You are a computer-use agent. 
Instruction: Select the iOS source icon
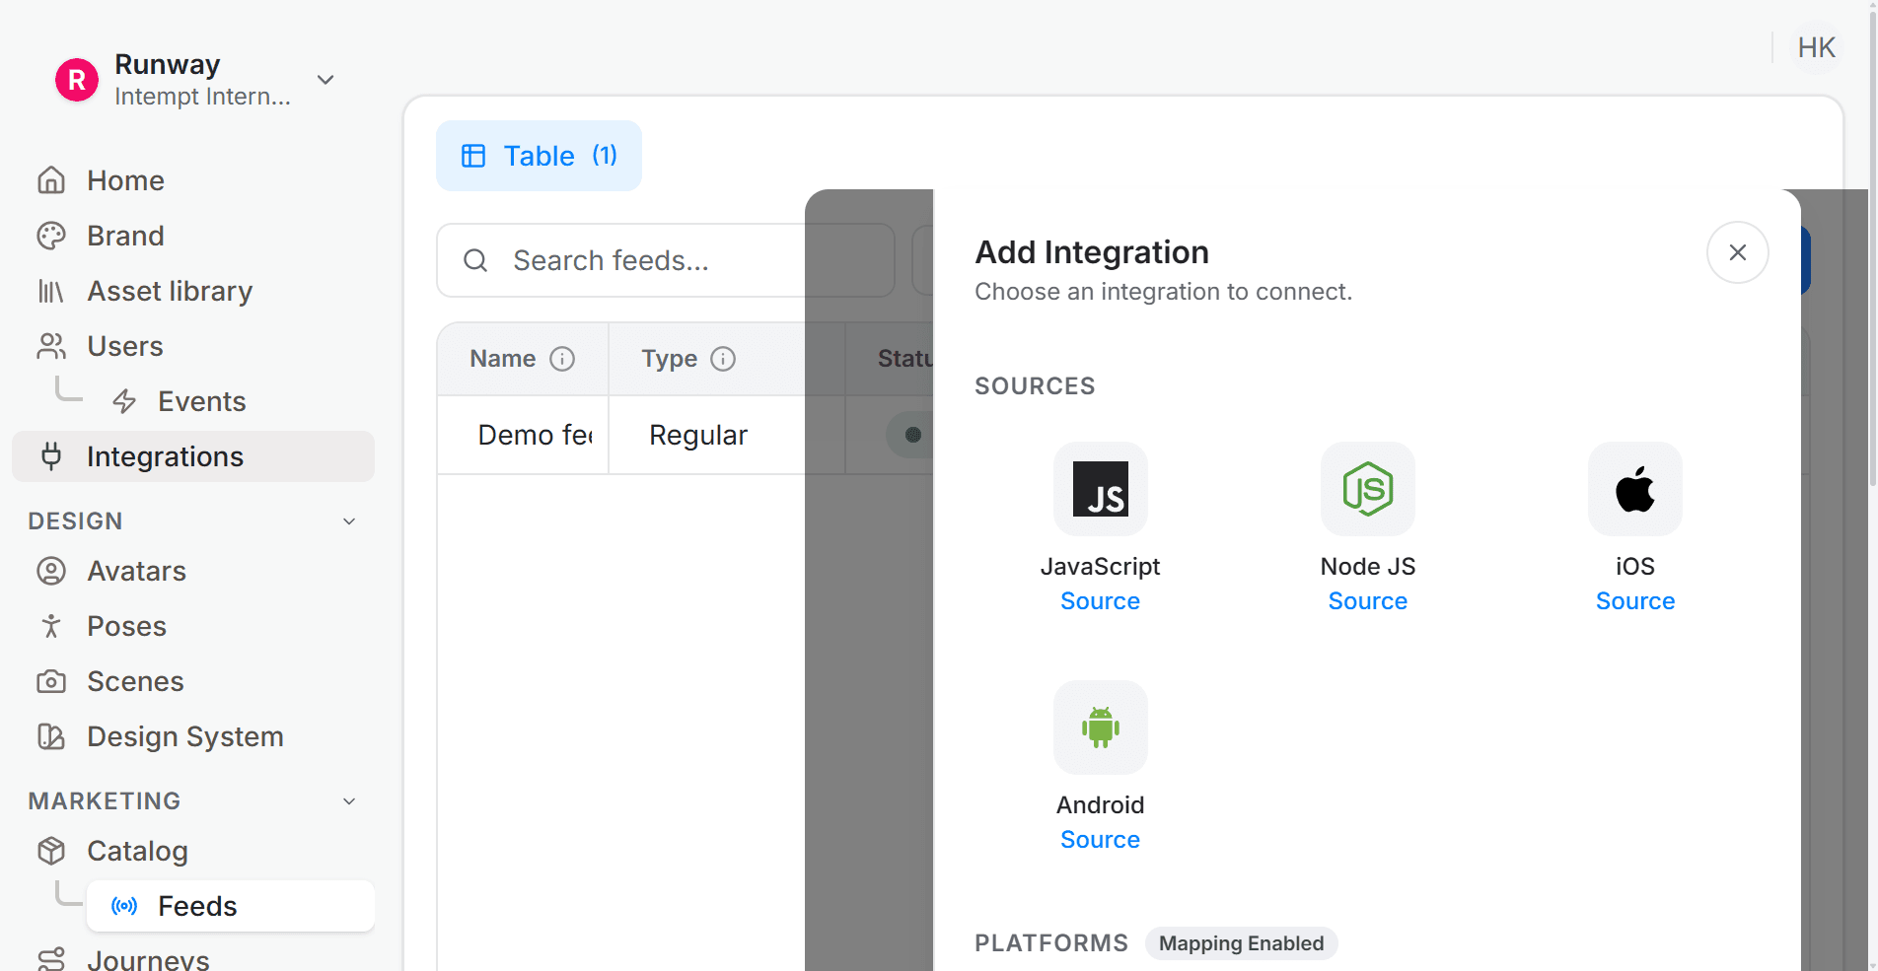point(1634,489)
